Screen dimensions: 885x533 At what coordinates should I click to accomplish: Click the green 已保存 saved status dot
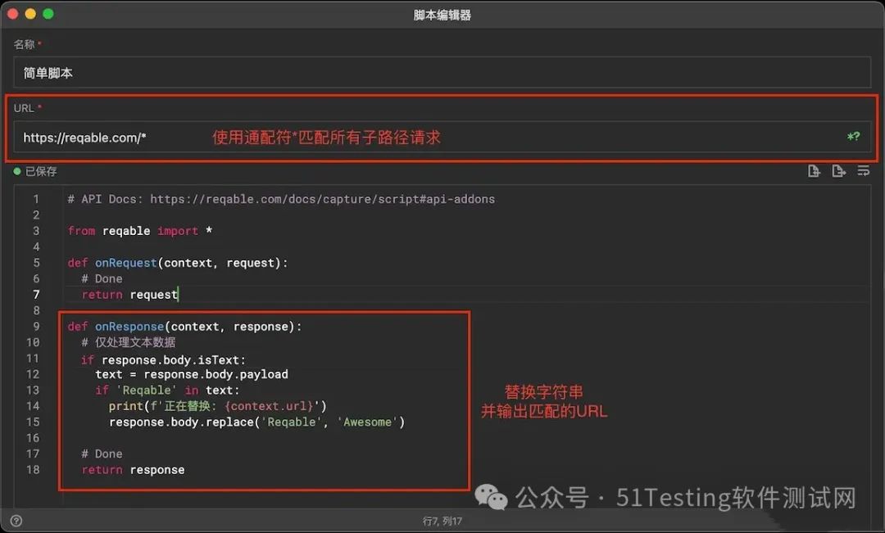(17, 171)
